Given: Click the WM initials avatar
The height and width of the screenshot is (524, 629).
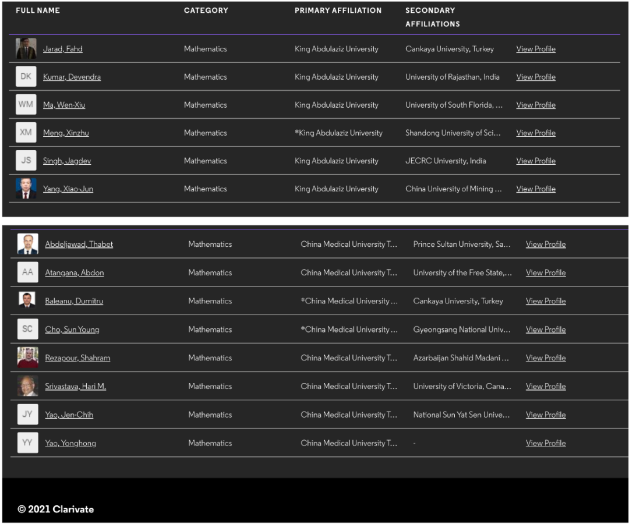Looking at the screenshot, I should (26, 105).
